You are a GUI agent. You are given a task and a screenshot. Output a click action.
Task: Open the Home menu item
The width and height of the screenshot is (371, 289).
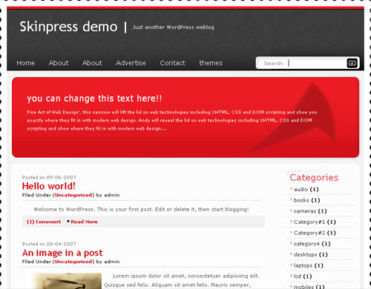[26, 63]
